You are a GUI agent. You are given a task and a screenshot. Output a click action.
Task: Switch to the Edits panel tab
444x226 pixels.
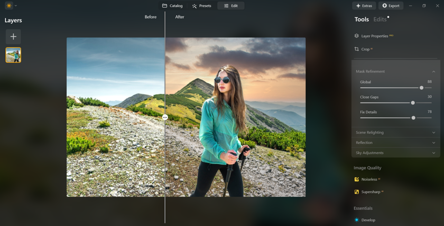point(380,19)
